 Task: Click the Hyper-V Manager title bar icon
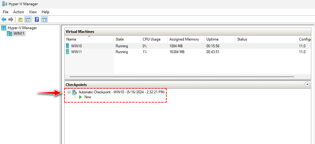5,4
